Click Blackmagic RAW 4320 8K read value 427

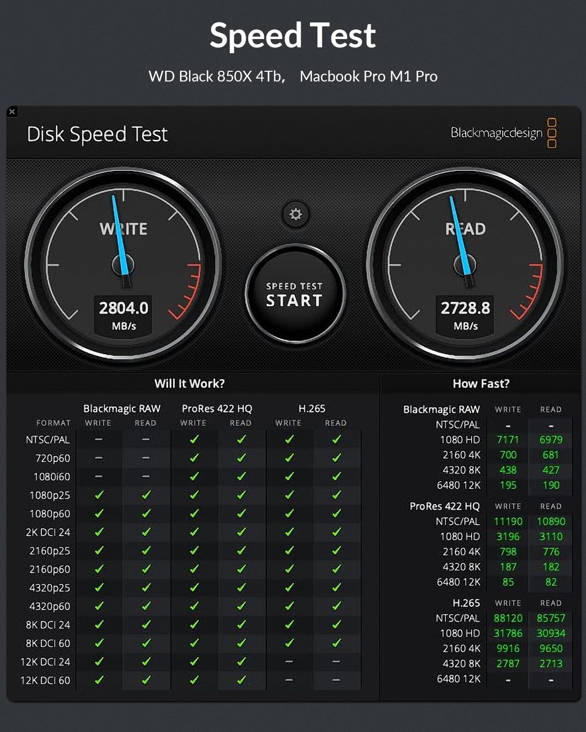click(x=551, y=470)
